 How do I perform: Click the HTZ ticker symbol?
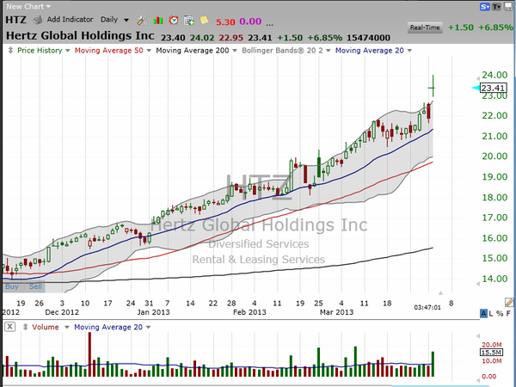tap(15, 20)
